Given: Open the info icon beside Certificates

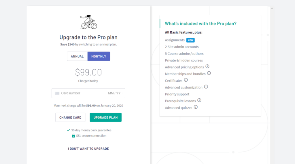Looking at the screenshot, I should coord(186,80).
